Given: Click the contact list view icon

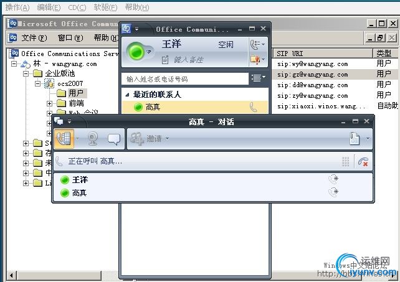Looking at the screenshot, I should 256,78.
